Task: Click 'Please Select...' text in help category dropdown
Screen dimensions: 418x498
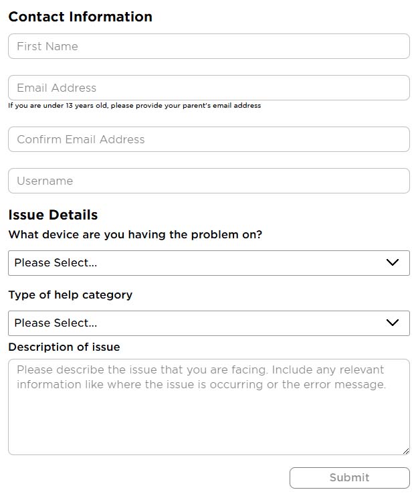Action: (56, 323)
